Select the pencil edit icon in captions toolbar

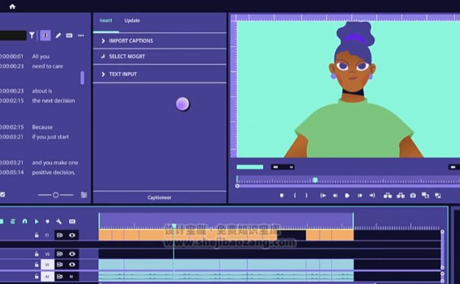58,35
